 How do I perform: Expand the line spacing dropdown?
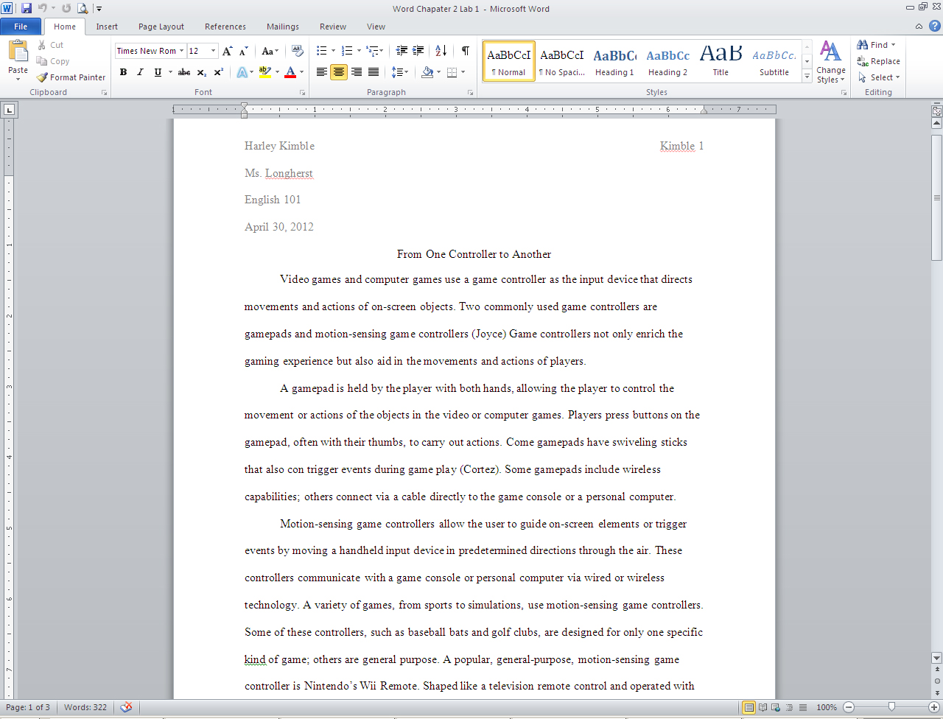(x=406, y=72)
